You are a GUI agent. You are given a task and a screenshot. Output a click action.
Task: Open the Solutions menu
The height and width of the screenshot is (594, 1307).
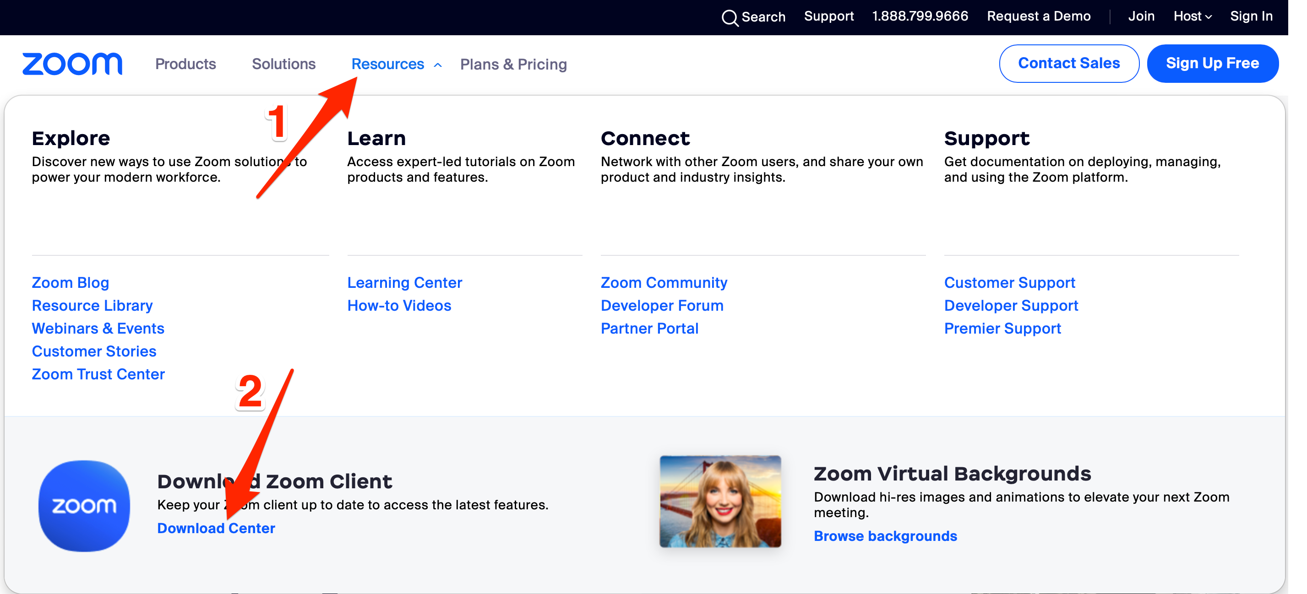click(x=283, y=64)
